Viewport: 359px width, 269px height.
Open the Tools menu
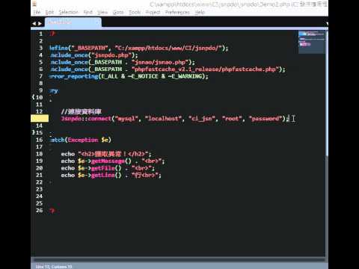coord(135,12)
